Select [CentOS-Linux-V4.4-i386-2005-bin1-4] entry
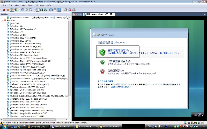Image resolution: width=207 pixels, height=129 pixels. coord(28,81)
